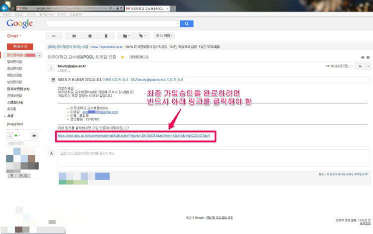Open the 중요편지함 important folder
The image size is (373, 234).
coord(15,68)
